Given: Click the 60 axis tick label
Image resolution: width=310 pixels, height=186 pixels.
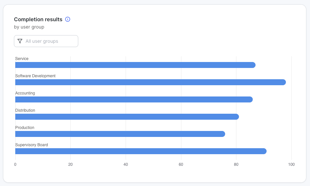Looking at the screenshot, I should [181, 164].
